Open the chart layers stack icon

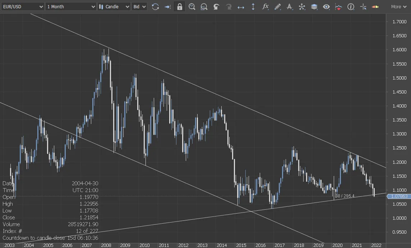[x=314, y=6]
